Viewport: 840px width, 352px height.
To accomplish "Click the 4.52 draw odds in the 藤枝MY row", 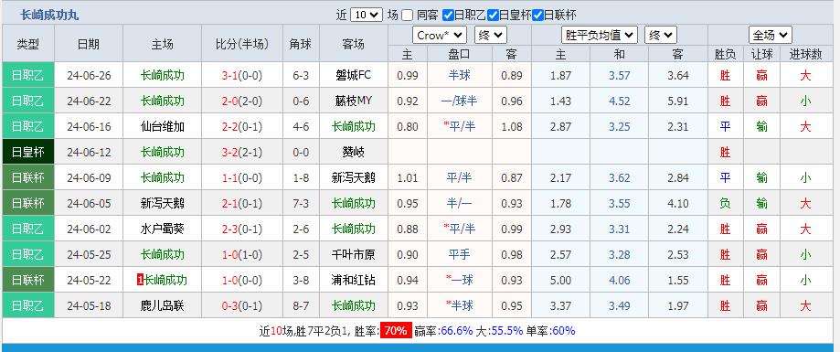I will pos(620,101).
